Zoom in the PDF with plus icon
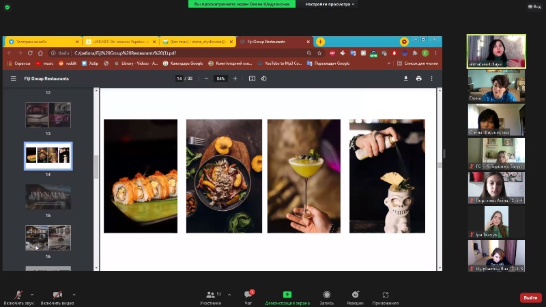This screenshot has height=307, width=546. [235, 78]
